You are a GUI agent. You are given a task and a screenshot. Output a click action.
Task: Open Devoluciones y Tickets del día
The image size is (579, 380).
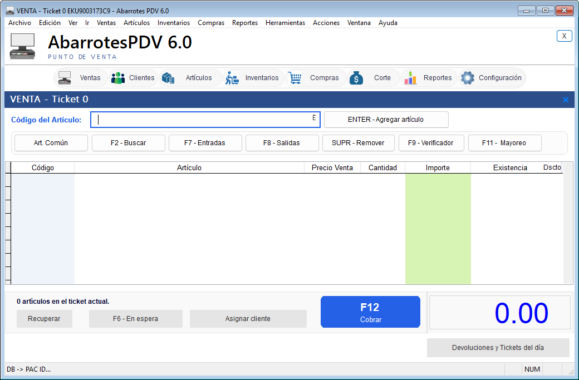[498, 348]
